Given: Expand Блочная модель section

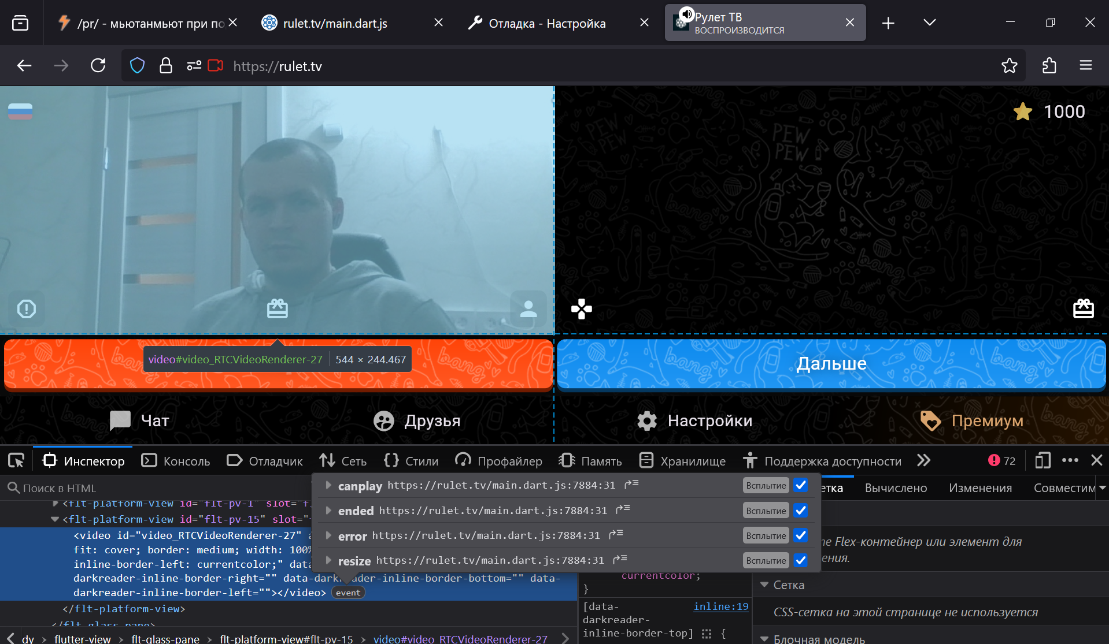Looking at the screenshot, I should click(764, 639).
